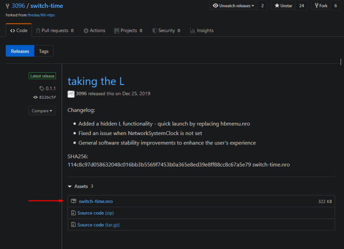View the watchers count 2
This screenshot has height=249, width=344.
(x=262, y=6)
